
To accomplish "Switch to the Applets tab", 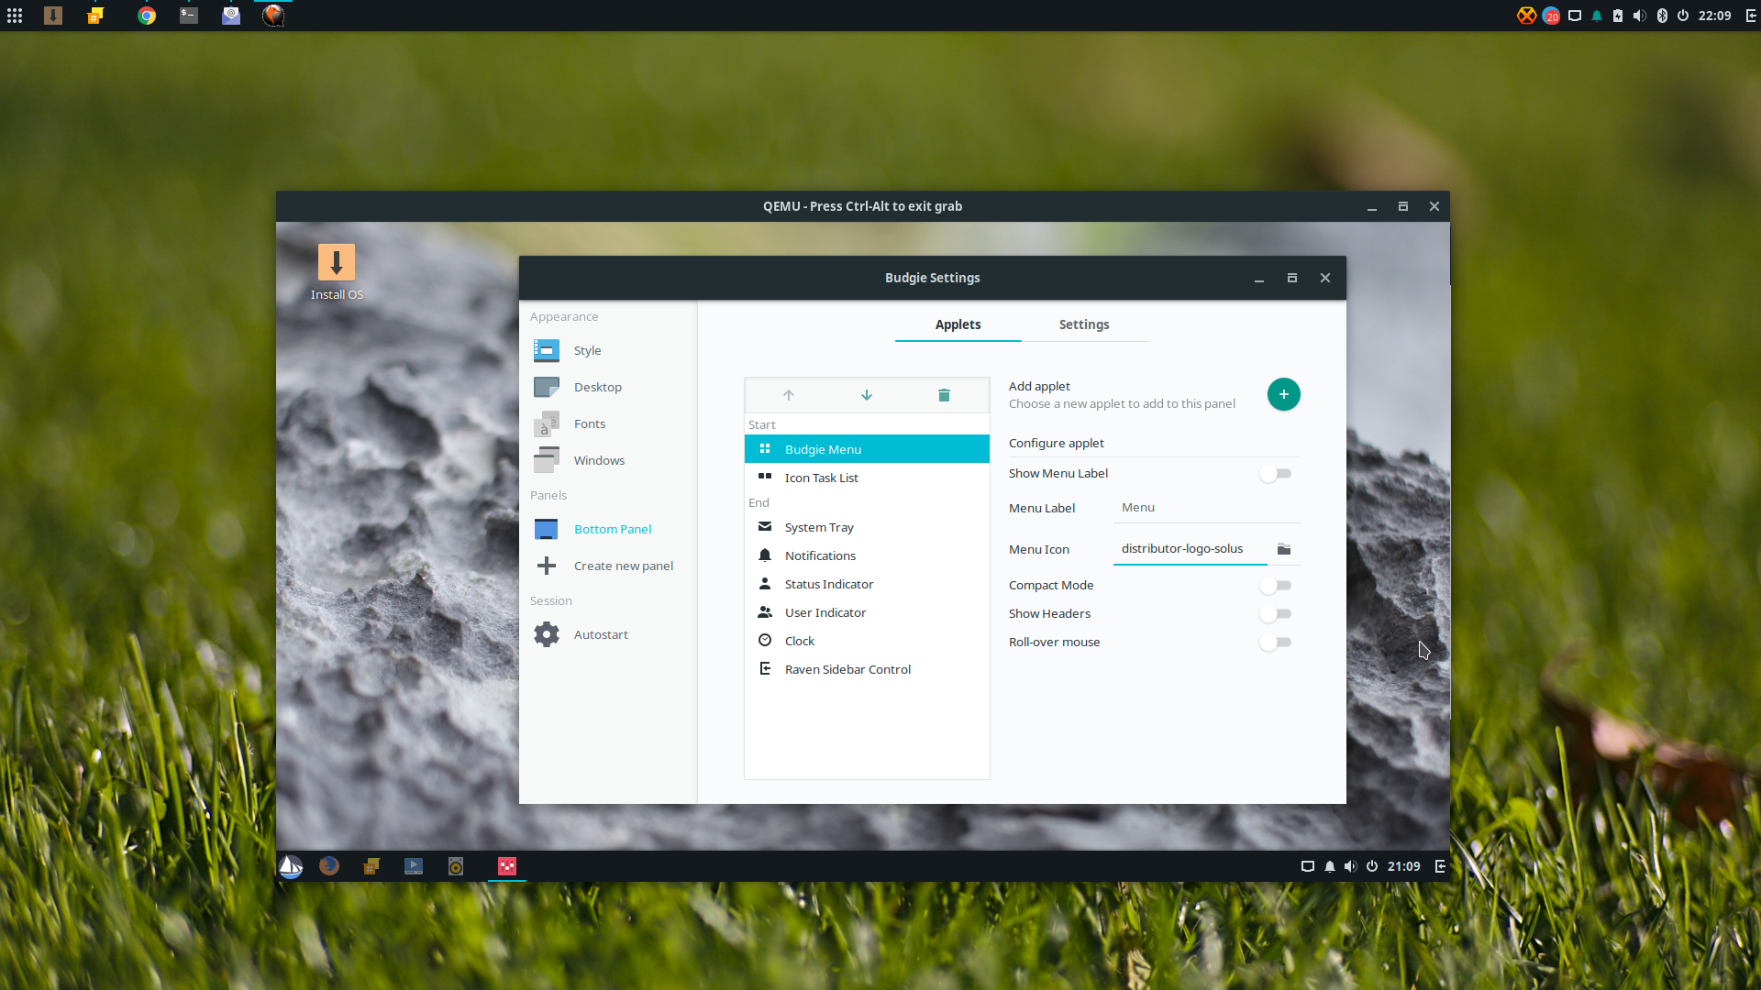I will 958,324.
